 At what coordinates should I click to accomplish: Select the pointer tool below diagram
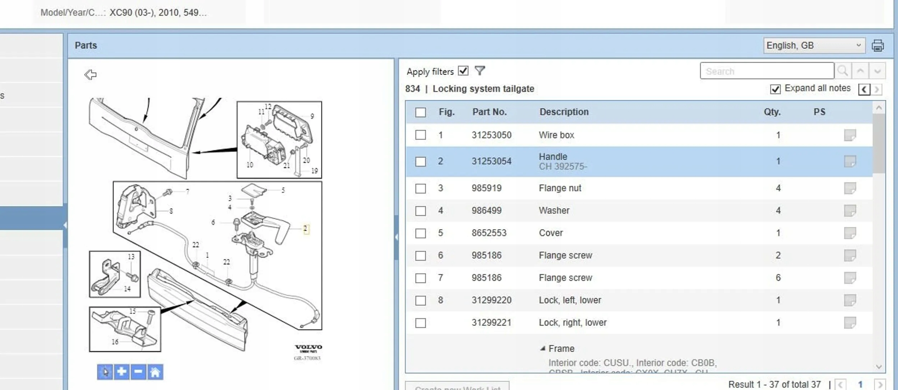click(105, 372)
